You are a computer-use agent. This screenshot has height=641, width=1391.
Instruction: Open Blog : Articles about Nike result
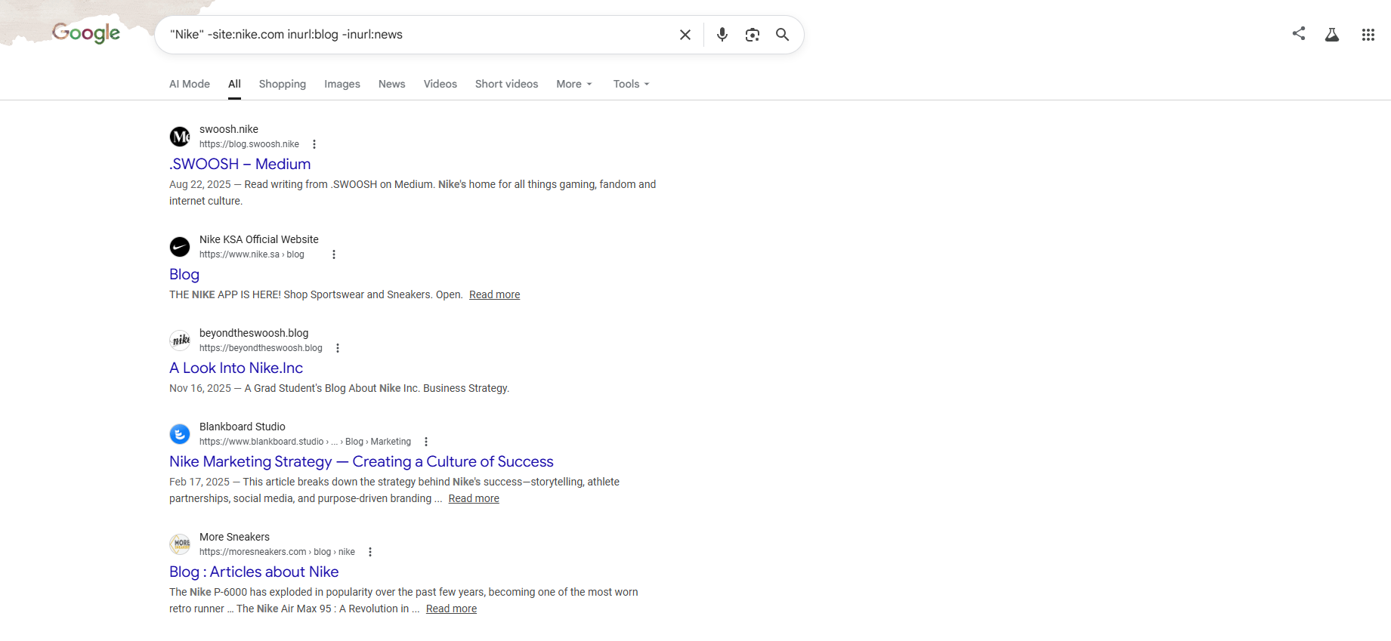pos(254,572)
